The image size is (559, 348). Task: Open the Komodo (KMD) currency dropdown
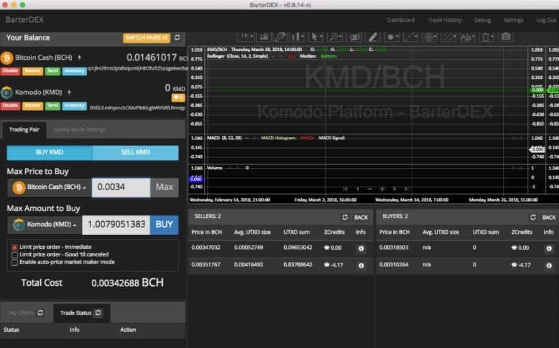(45, 225)
